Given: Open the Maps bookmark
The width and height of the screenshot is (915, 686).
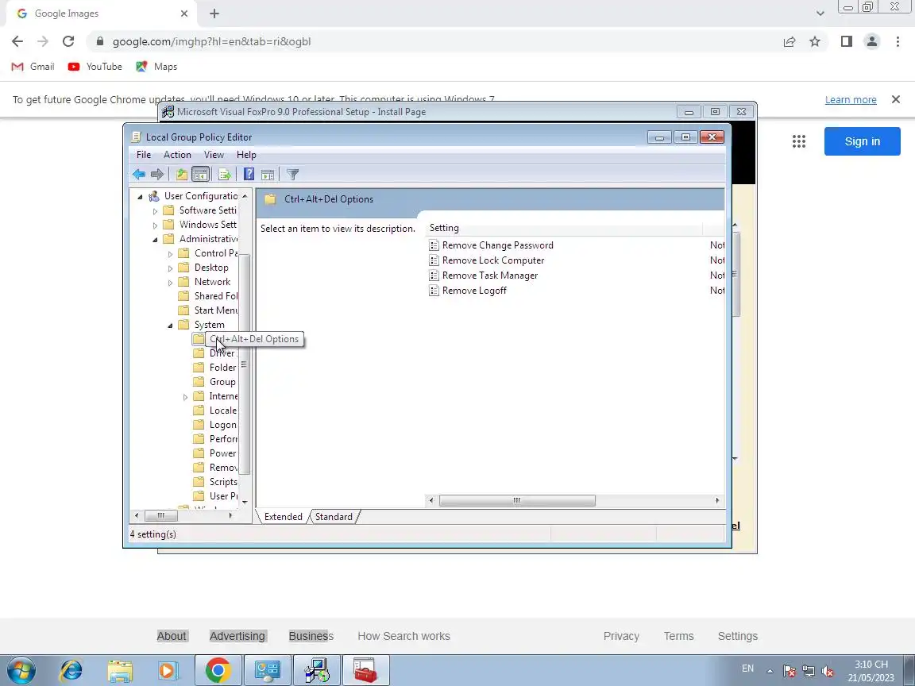Looking at the screenshot, I should tap(156, 67).
